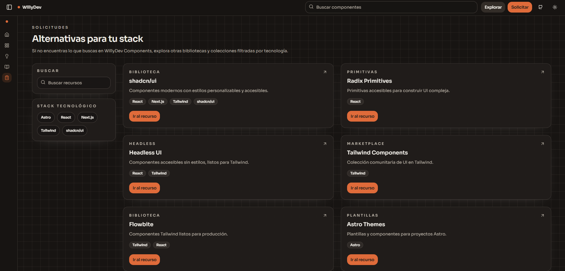The image size is (565, 271).
Task: Toggle light theme with the sun icon
Action: 555,7
